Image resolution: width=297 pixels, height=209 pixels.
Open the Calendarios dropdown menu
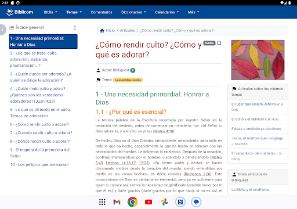(167, 12)
